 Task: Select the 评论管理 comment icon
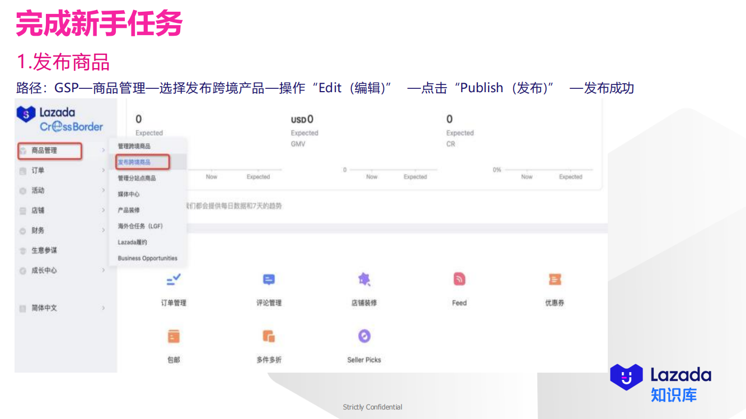point(268,279)
